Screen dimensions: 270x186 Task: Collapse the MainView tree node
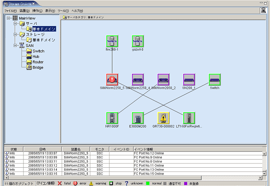[8, 18]
